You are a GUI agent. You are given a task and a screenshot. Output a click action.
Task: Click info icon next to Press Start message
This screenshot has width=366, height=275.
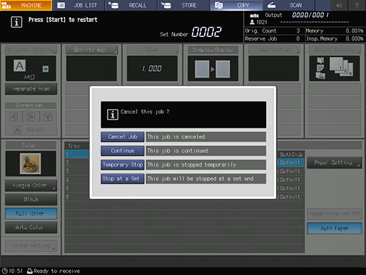pos(16,22)
